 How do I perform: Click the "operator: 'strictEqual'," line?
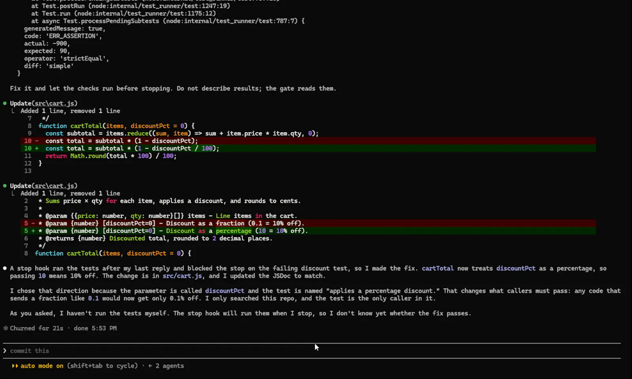[x=67, y=58]
